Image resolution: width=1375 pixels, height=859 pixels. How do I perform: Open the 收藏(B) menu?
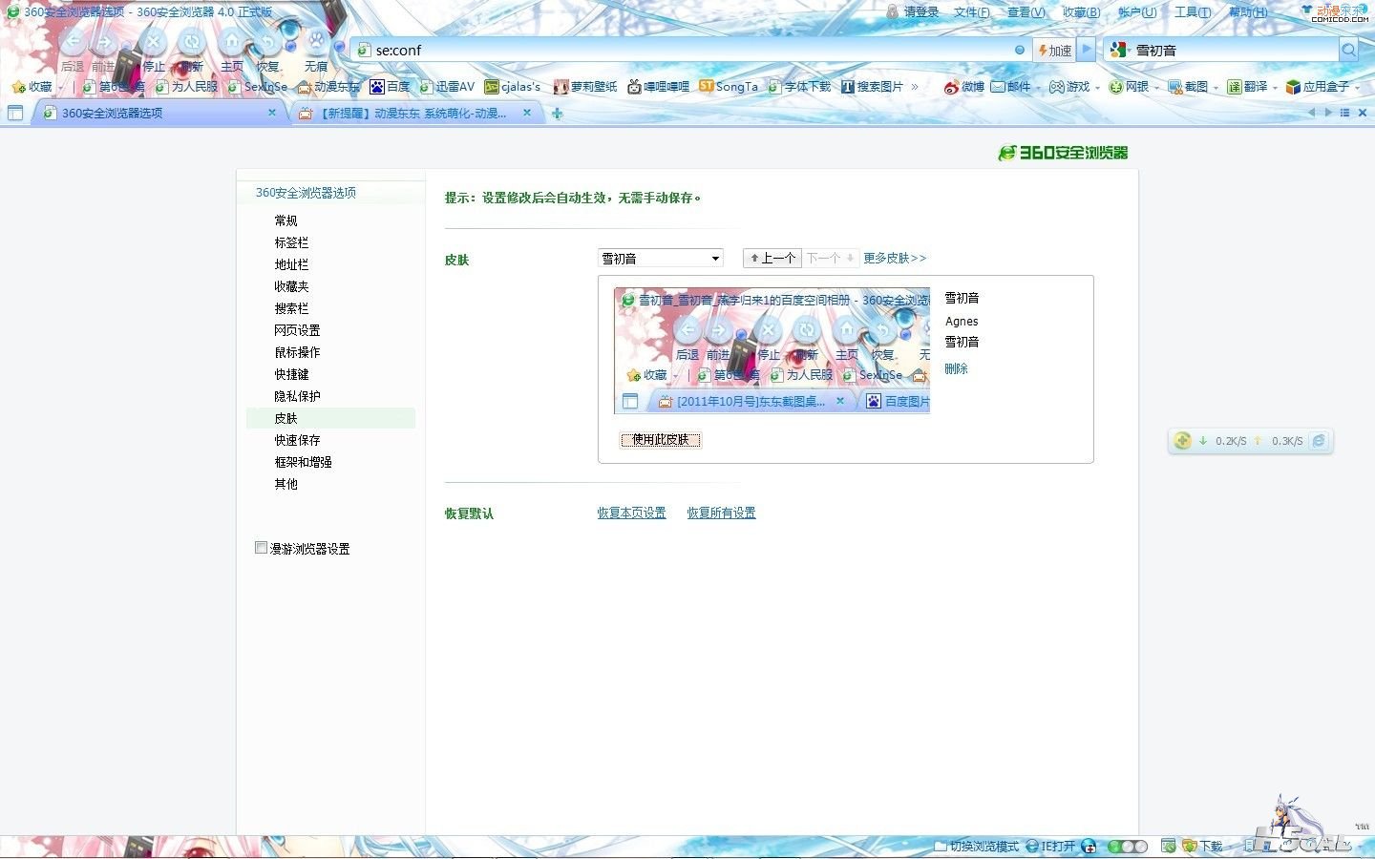point(1082,12)
